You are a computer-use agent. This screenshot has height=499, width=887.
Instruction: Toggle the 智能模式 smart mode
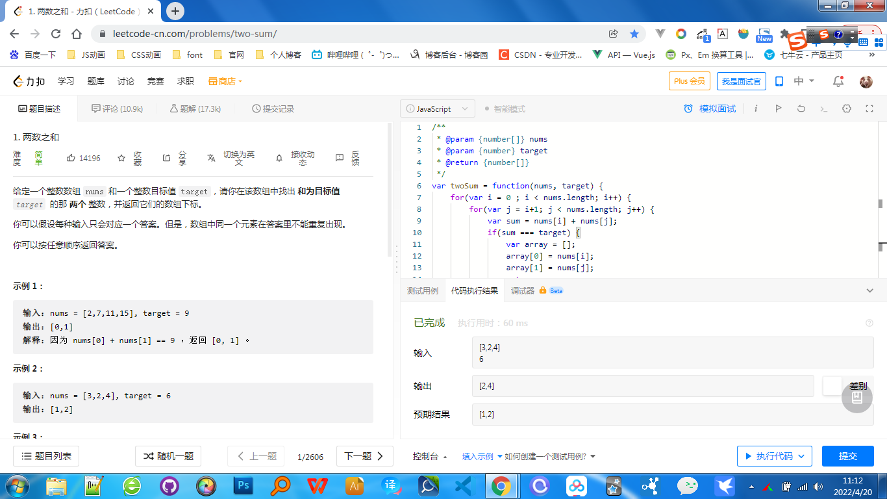click(505, 109)
